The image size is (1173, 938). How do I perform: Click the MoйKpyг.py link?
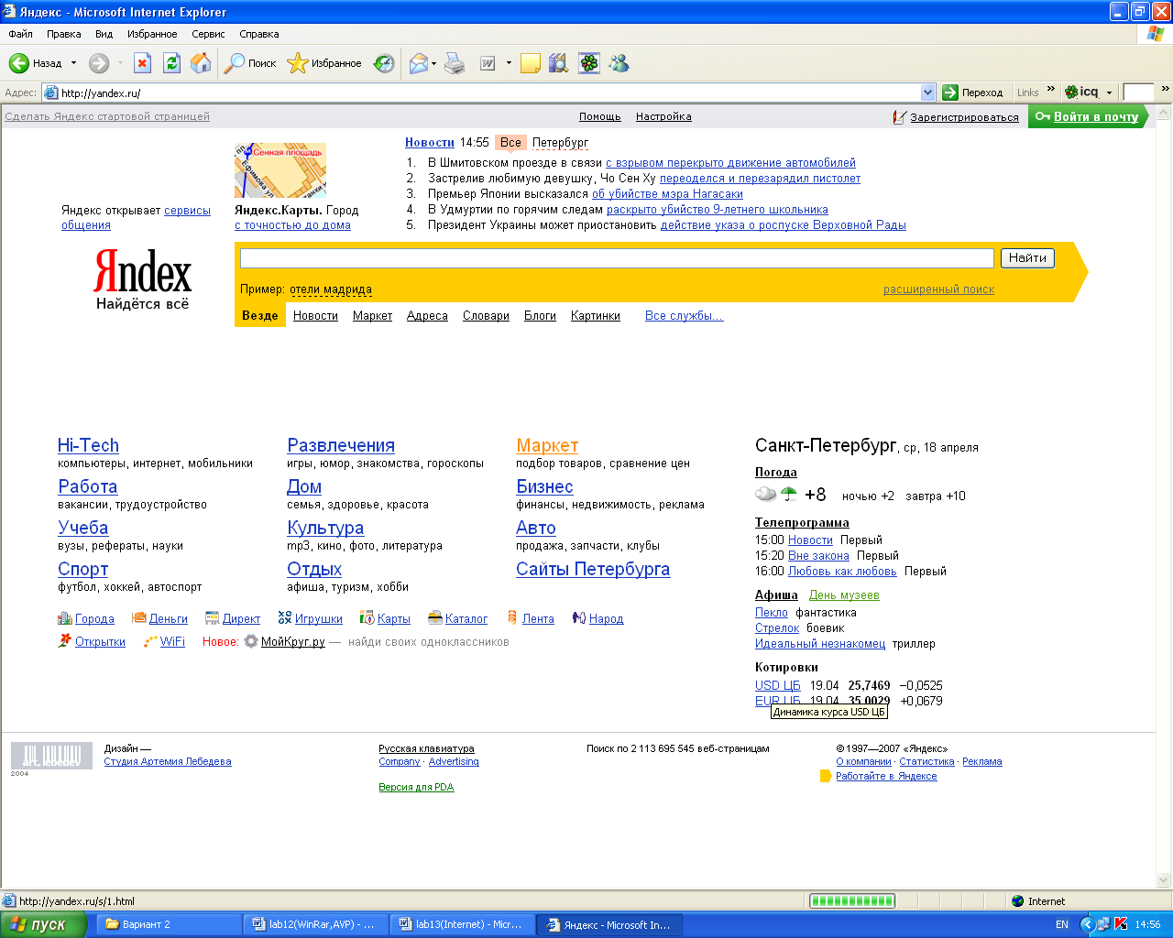pyautogui.click(x=292, y=641)
